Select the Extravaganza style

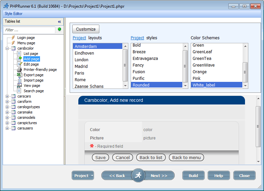pyautogui.click(x=157, y=59)
